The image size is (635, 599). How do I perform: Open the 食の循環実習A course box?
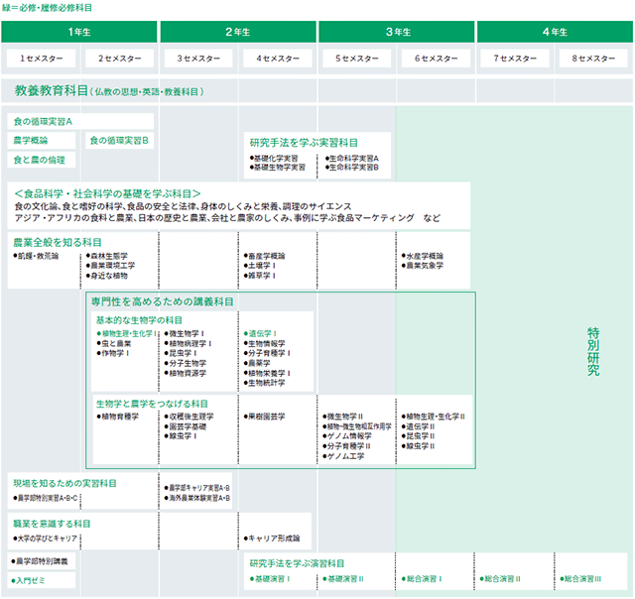(x=80, y=121)
